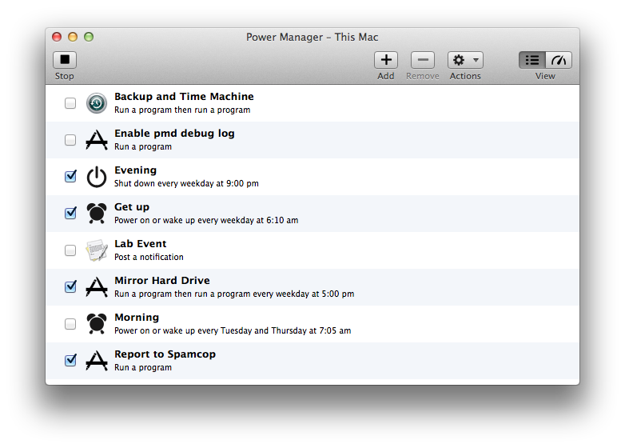This screenshot has width=625, height=448.
Task: Click app icon of Report to Spamcop
Action: 97,361
